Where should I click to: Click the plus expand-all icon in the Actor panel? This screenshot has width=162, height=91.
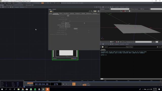97,11
